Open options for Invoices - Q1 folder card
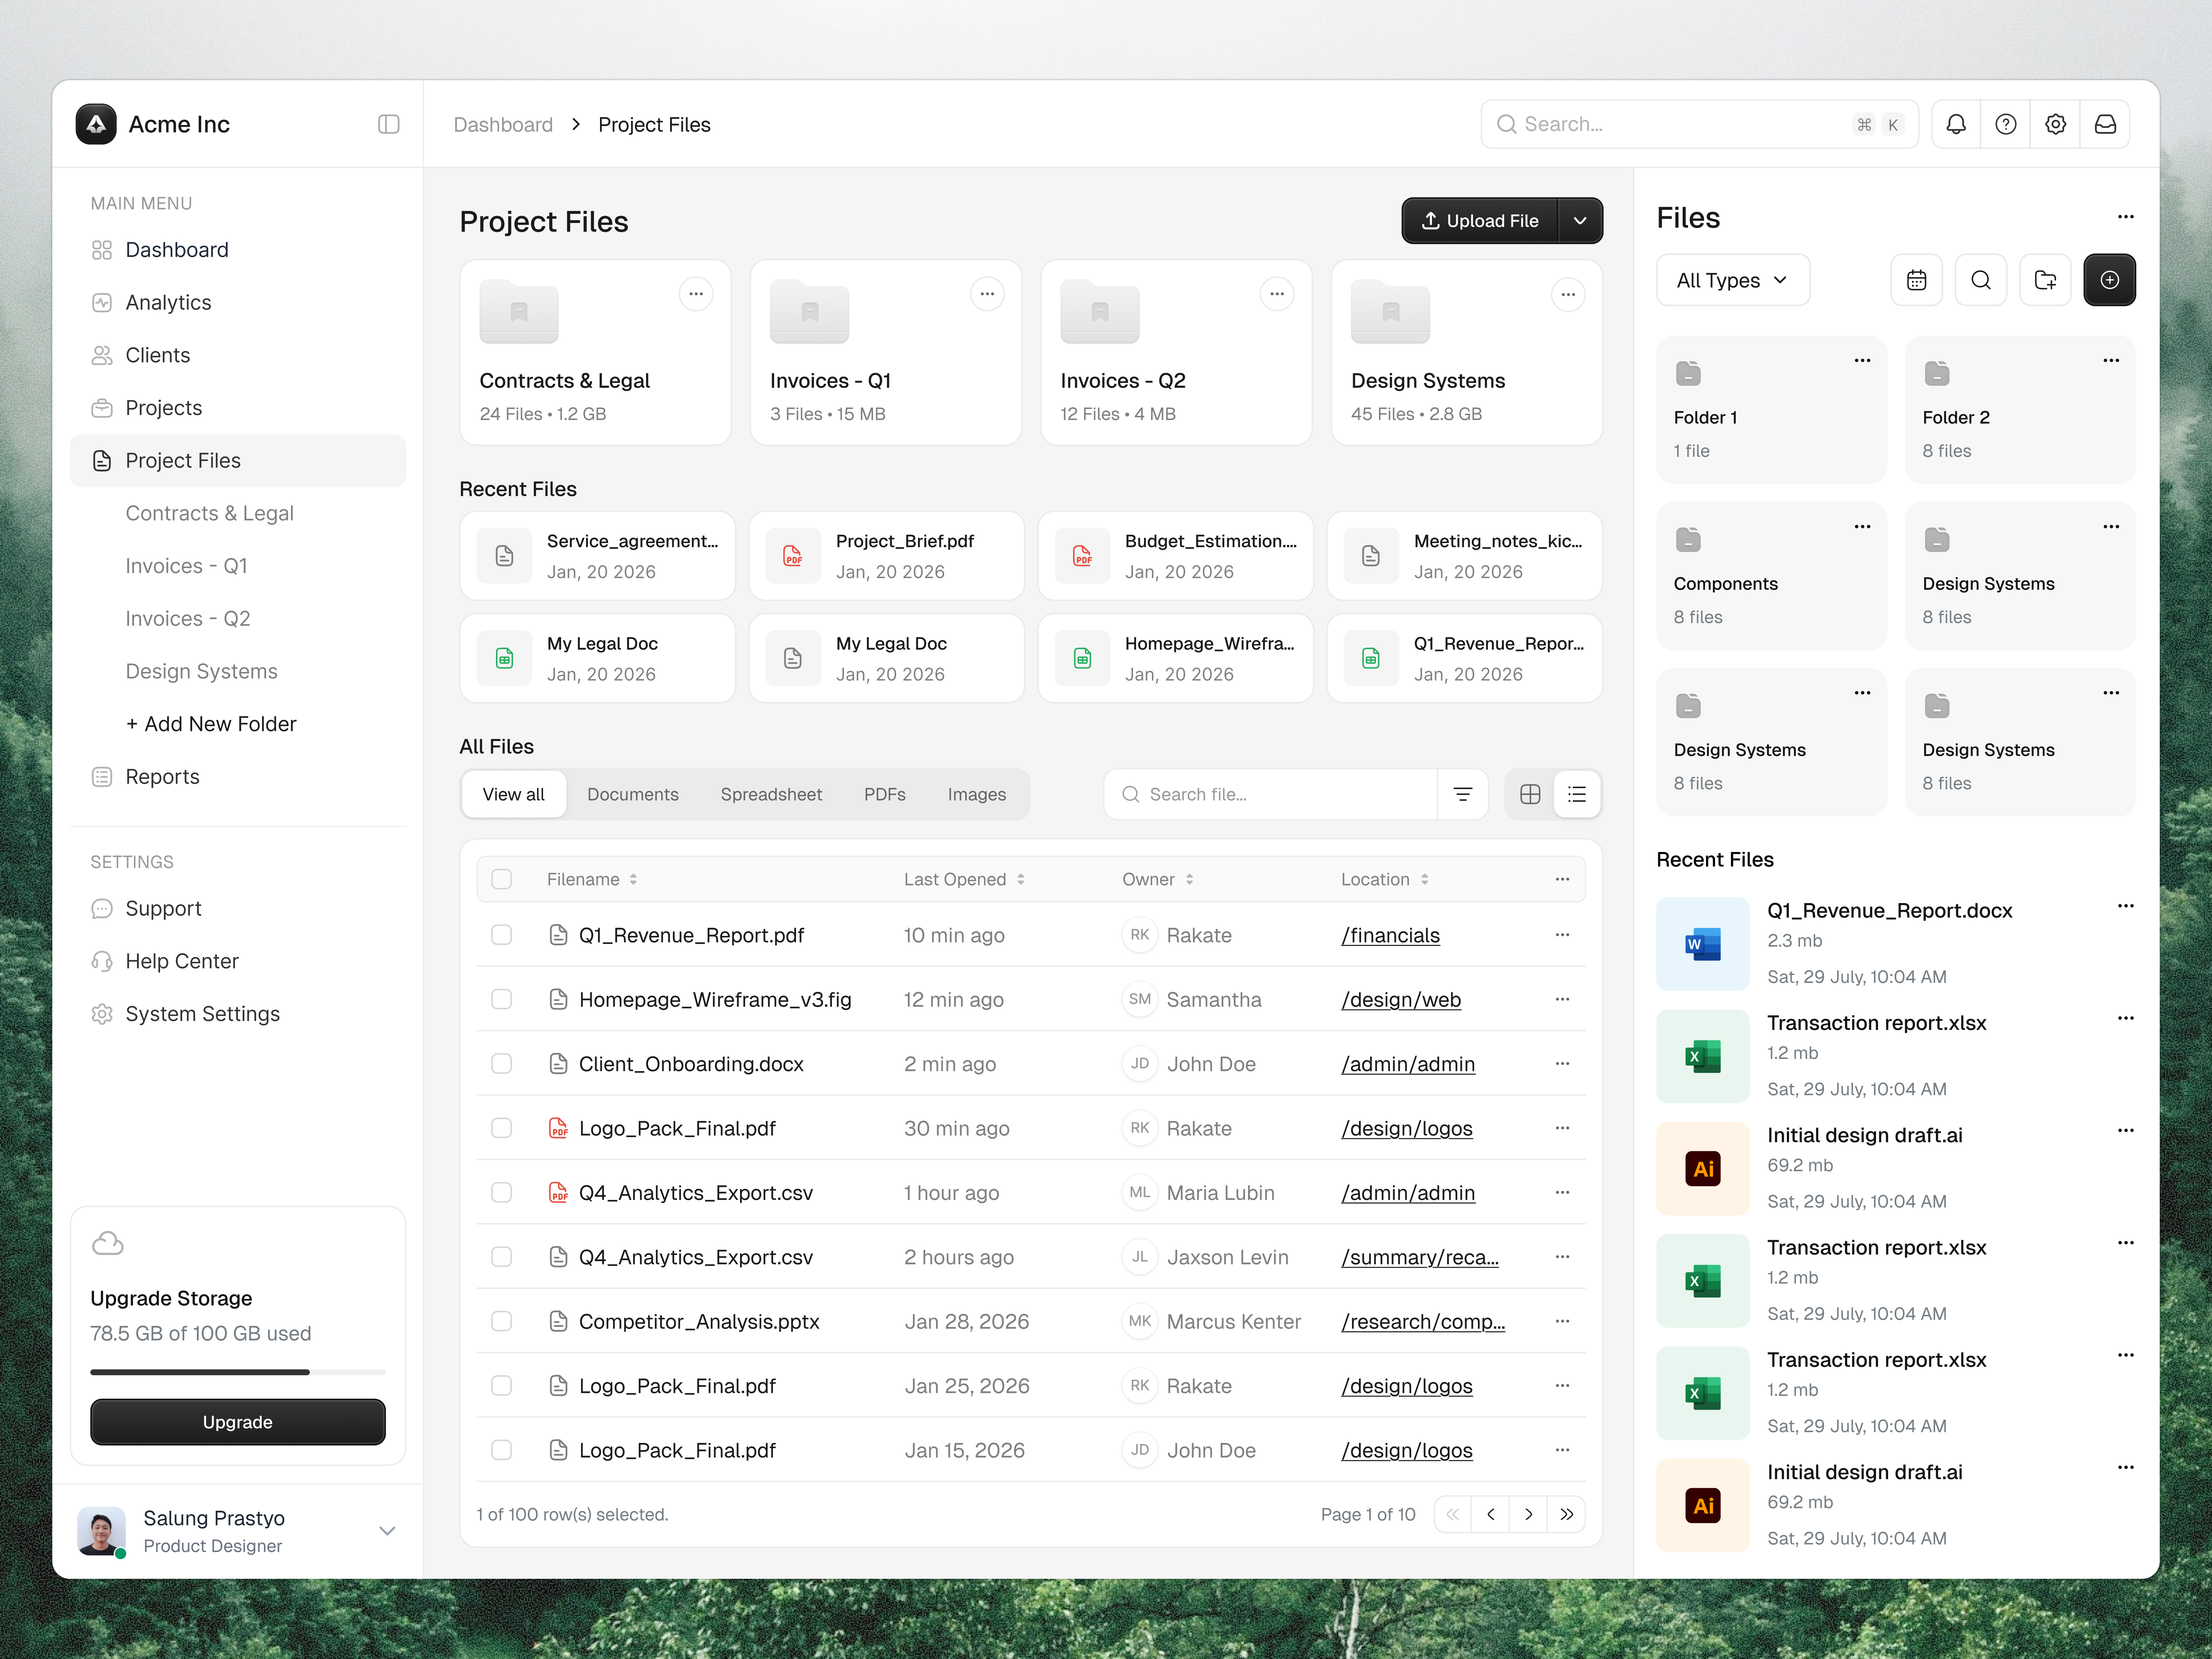The height and width of the screenshot is (1659, 2212). [987, 294]
